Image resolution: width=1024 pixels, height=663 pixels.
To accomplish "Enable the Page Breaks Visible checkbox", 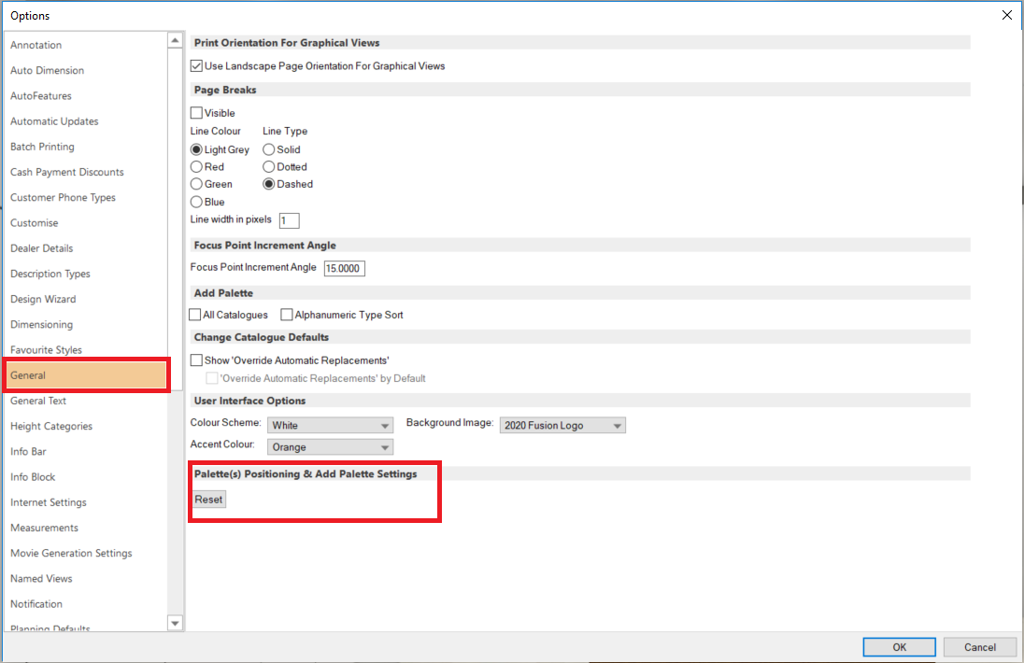I will [x=197, y=113].
